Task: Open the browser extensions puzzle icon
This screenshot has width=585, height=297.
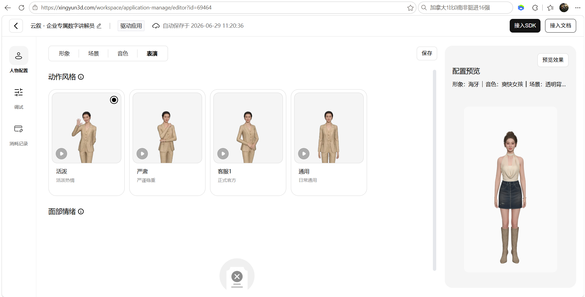Action: [x=535, y=8]
